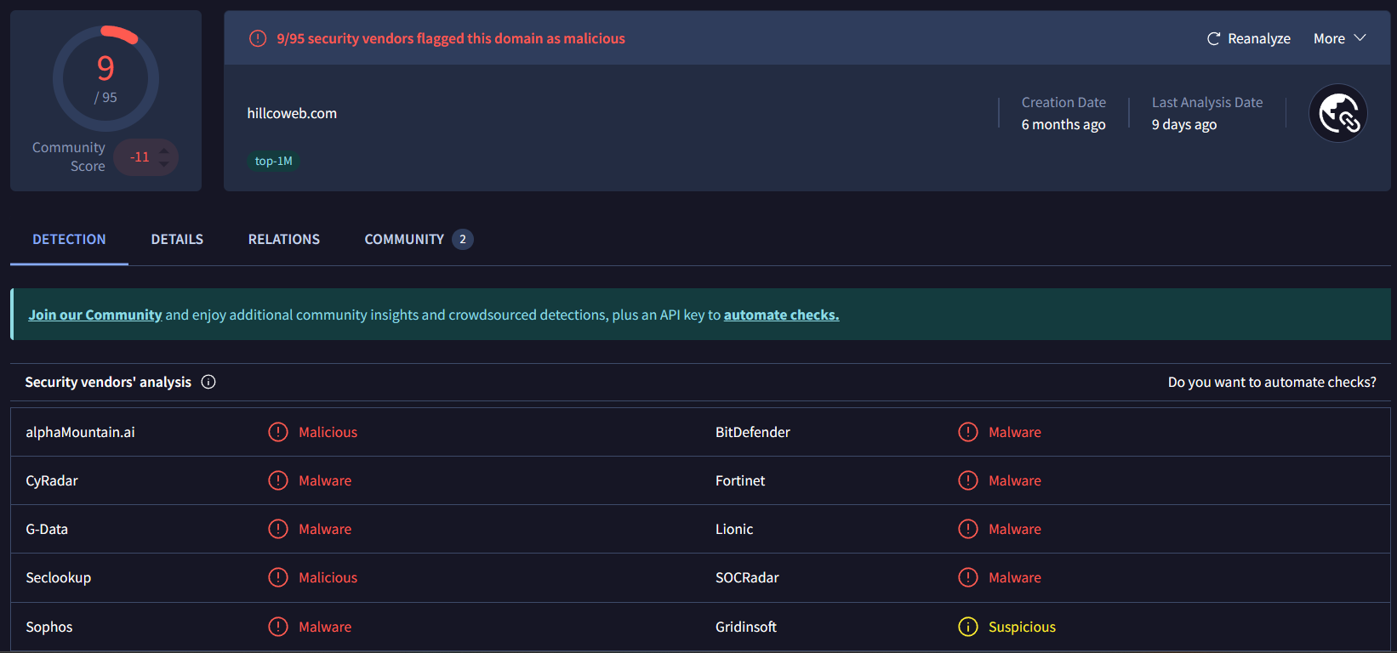The height and width of the screenshot is (653, 1397).
Task: Click the Reanalyze refresh icon
Action: (1213, 38)
